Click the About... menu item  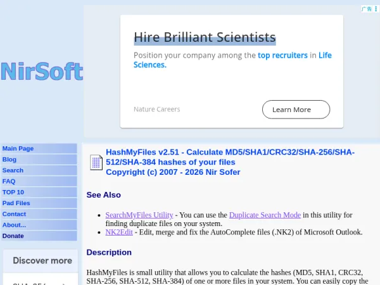coord(39,225)
